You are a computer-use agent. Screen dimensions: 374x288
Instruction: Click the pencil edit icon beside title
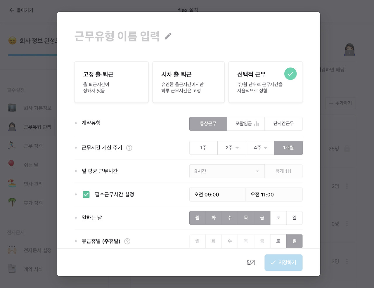click(168, 36)
